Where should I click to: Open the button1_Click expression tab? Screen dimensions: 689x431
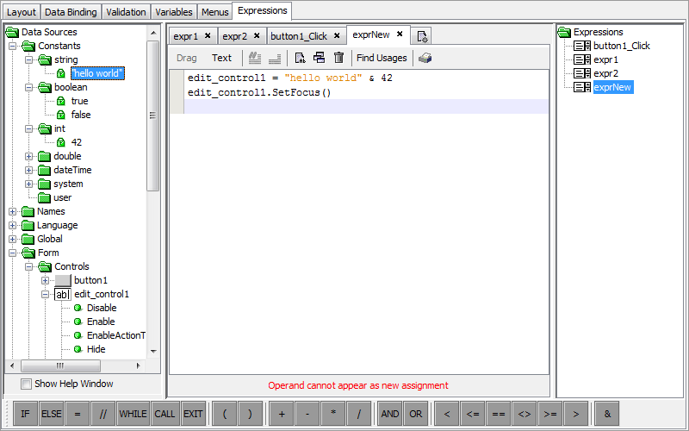298,36
